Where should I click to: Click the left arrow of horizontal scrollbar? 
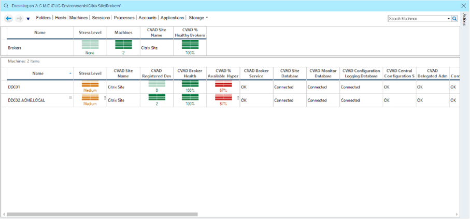click(x=4, y=214)
